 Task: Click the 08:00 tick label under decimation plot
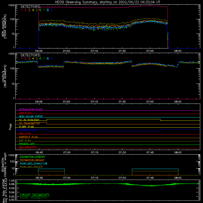click(178, 178)
